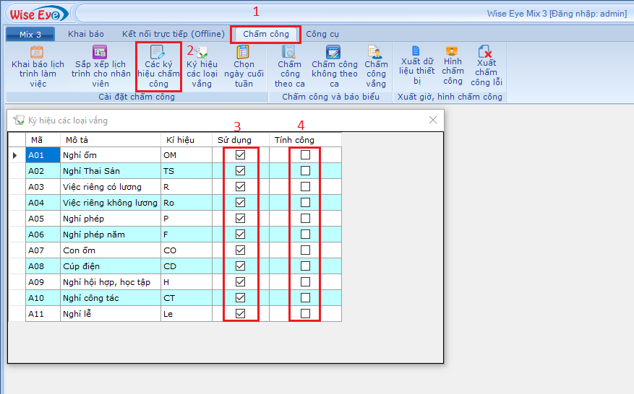Switch to Khai báo tab
This screenshot has height=394, width=634.
point(86,34)
